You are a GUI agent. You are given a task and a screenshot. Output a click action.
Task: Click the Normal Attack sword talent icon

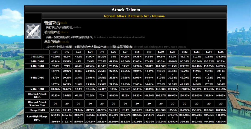[x=33, y=31]
